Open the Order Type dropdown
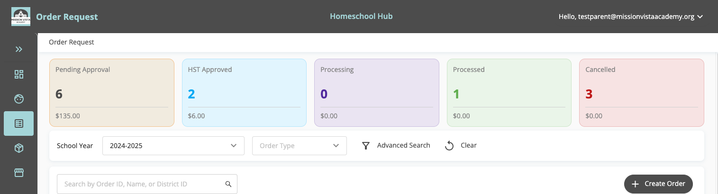The image size is (718, 194). 300,146
